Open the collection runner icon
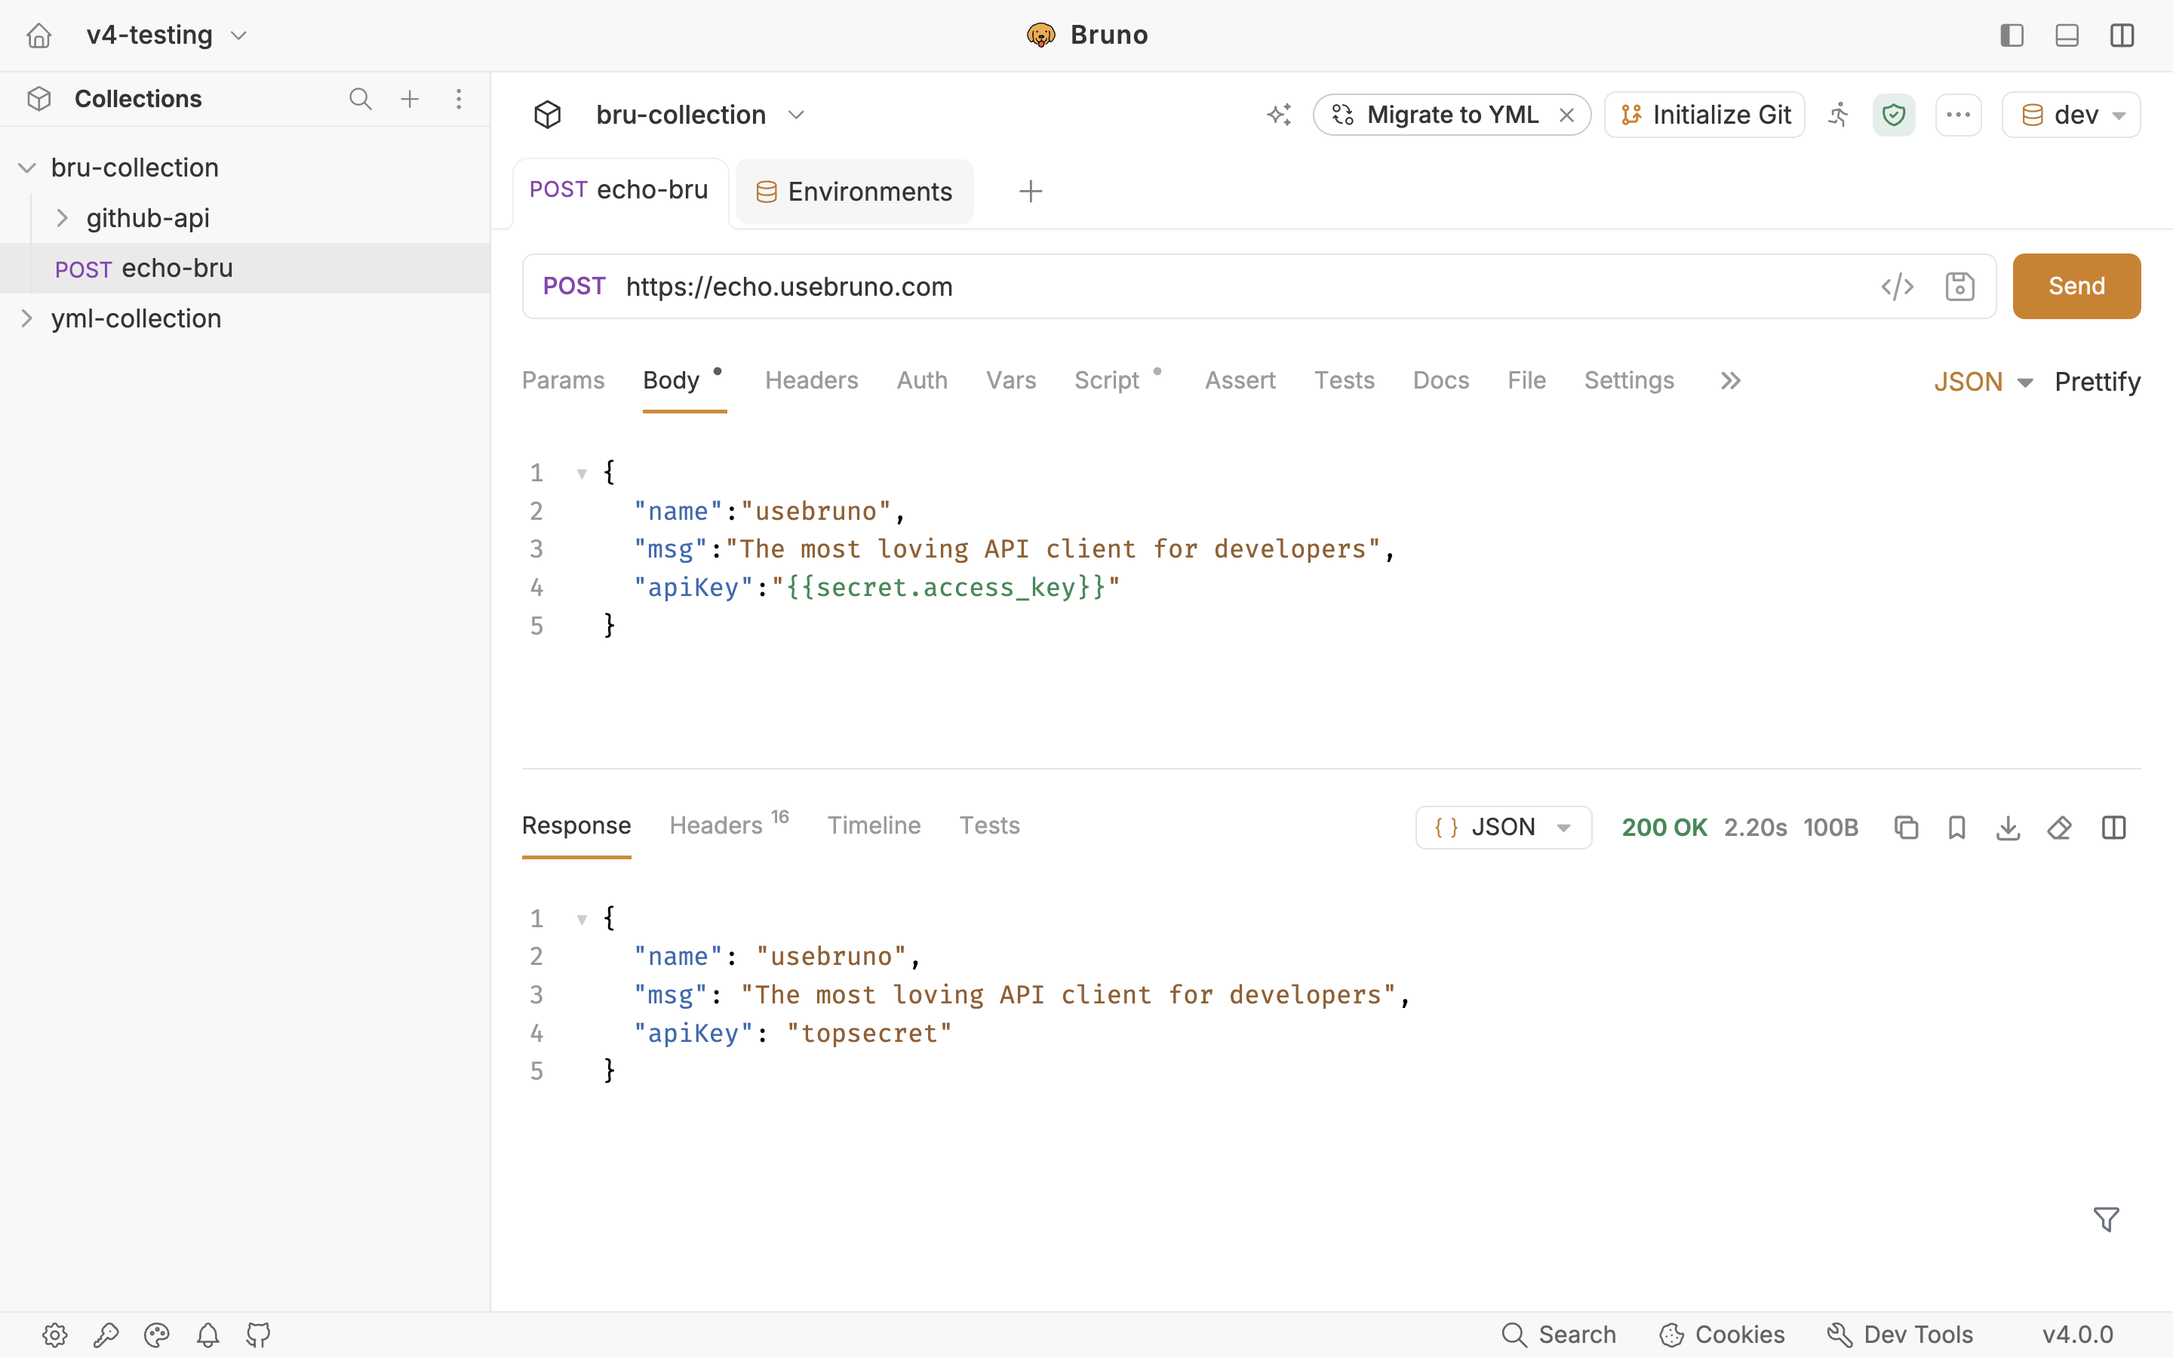This screenshot has width=2173, height=1358. (1838, 115)
